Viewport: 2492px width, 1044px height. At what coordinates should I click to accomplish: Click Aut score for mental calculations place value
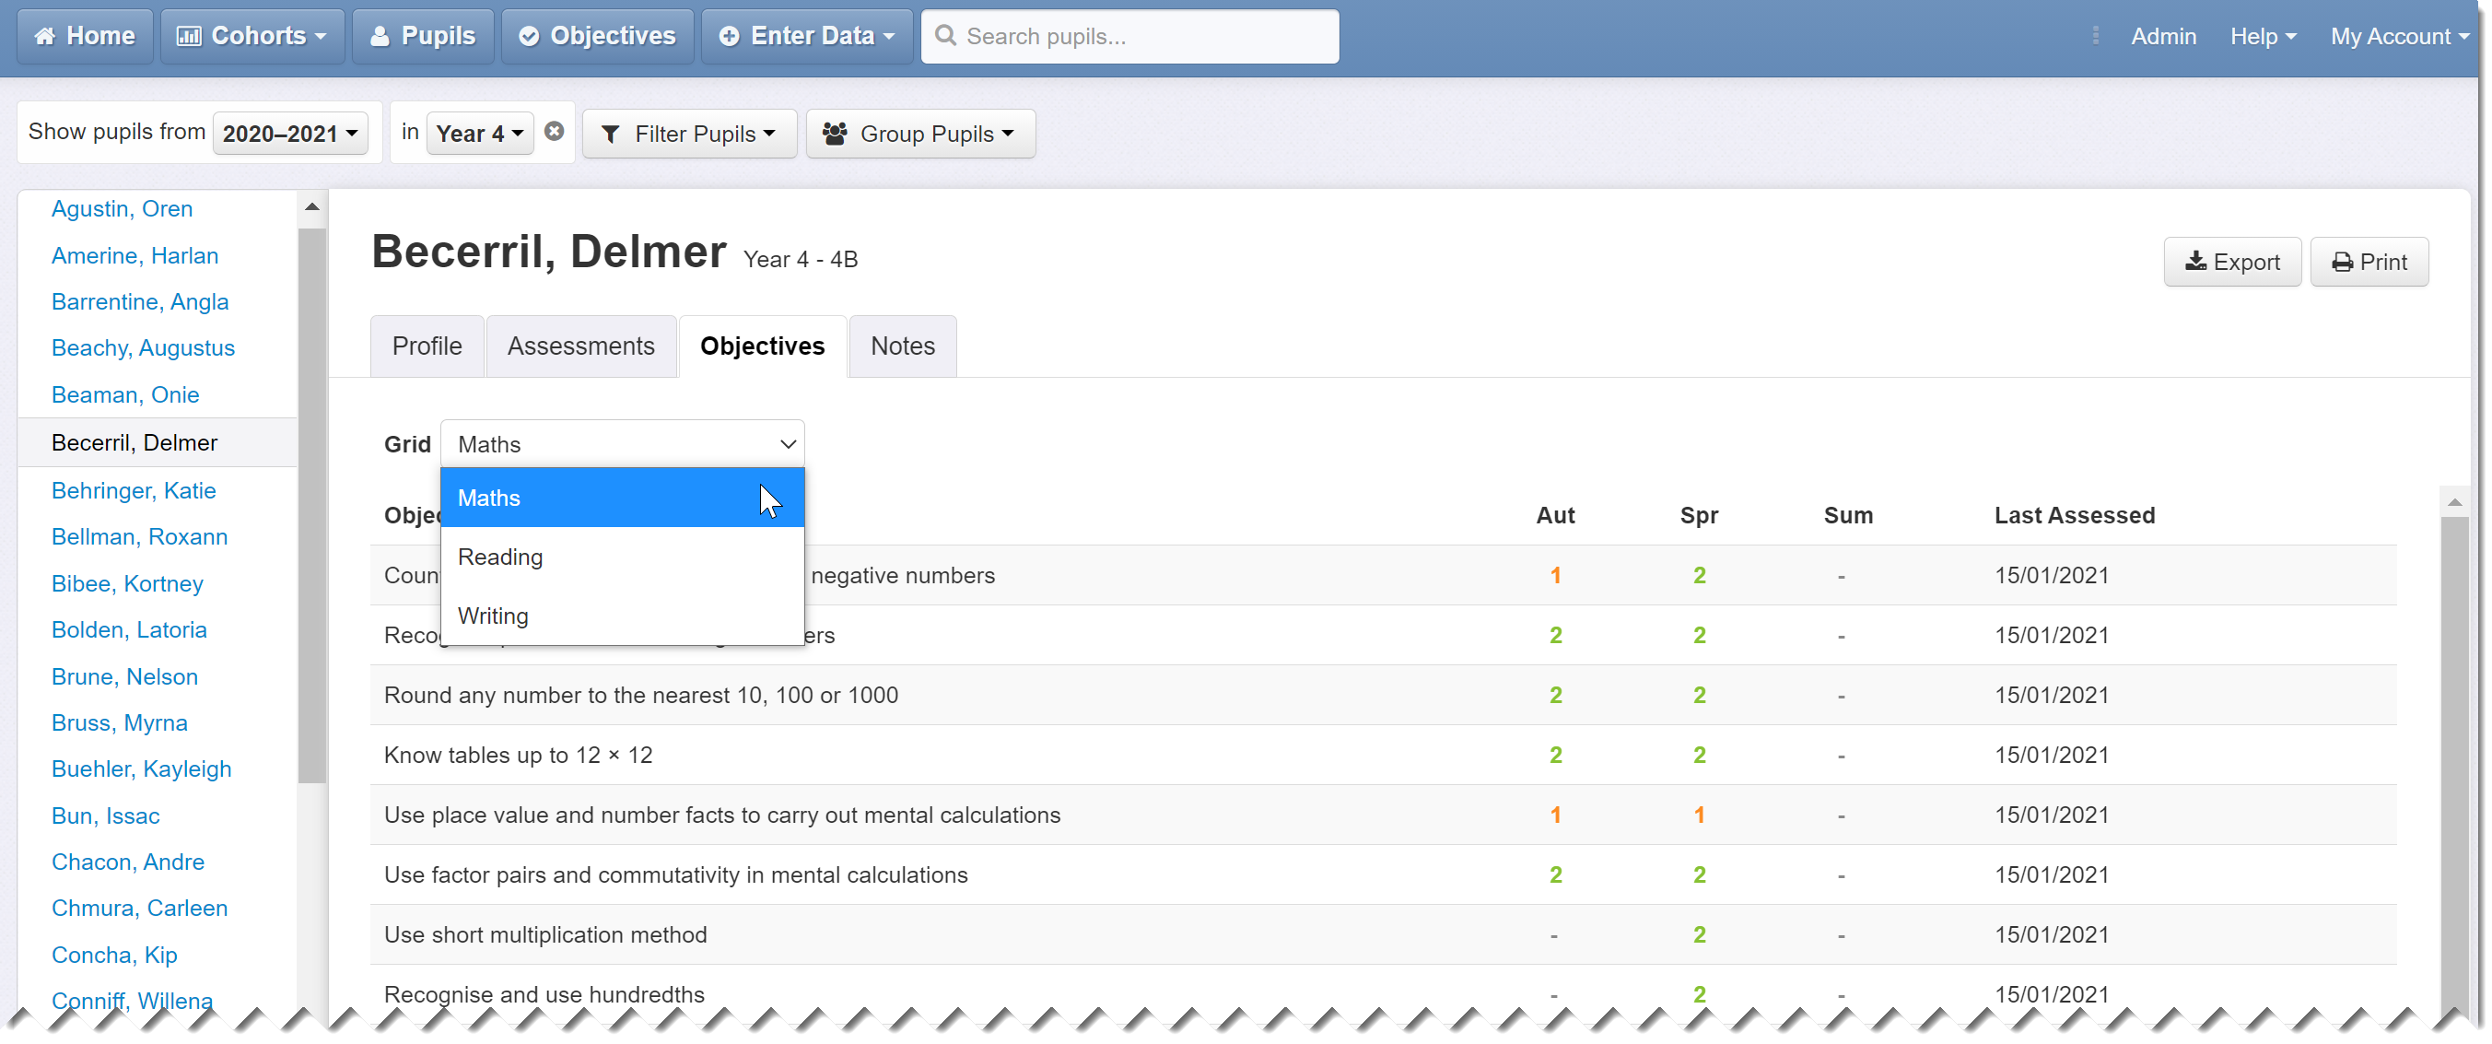click(1554, 815)
